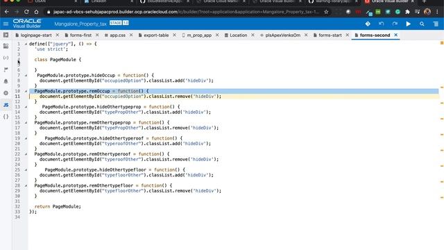Collapse remOthertyperoof fold at line 22

click(x=26, y=154)
